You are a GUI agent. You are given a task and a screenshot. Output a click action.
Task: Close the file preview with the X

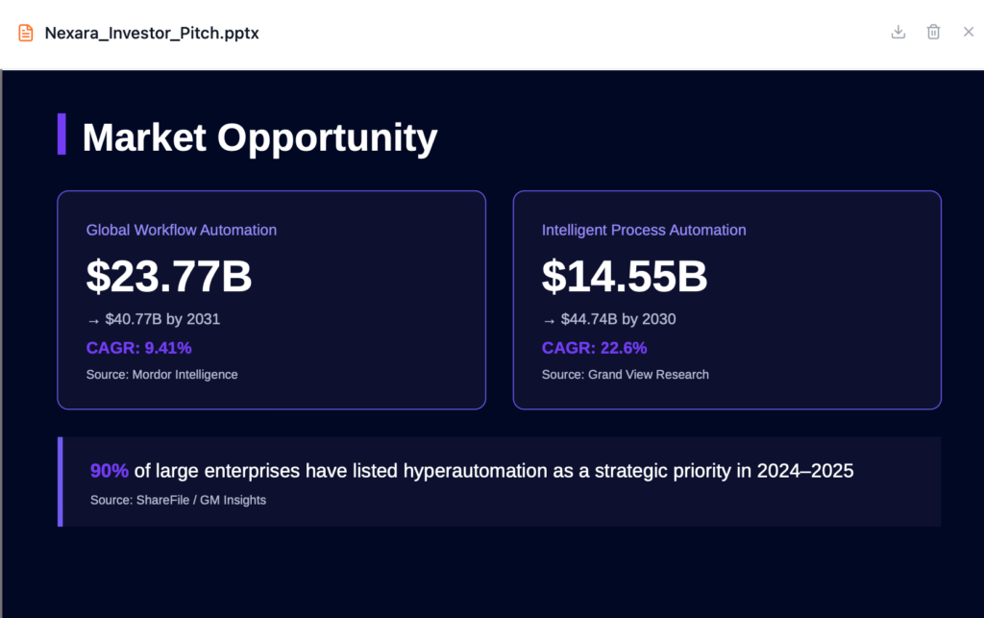968,31
